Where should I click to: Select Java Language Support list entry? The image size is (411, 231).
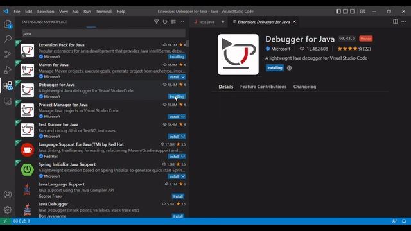pos(102,190)
